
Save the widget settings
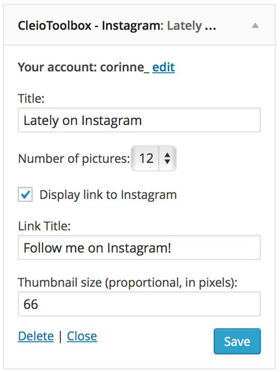click(x=237, y=341)
